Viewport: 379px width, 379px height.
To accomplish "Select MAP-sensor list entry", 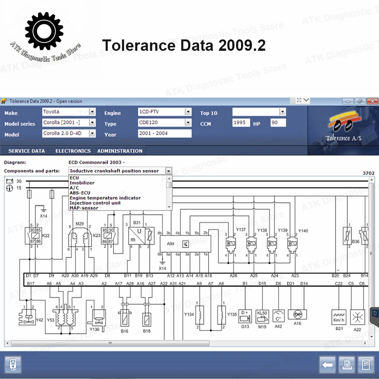I will point(84,208).
